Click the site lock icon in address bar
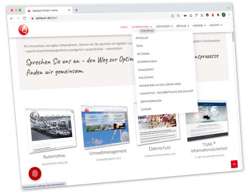The image size is (251, 194). (x=33, y=19)
